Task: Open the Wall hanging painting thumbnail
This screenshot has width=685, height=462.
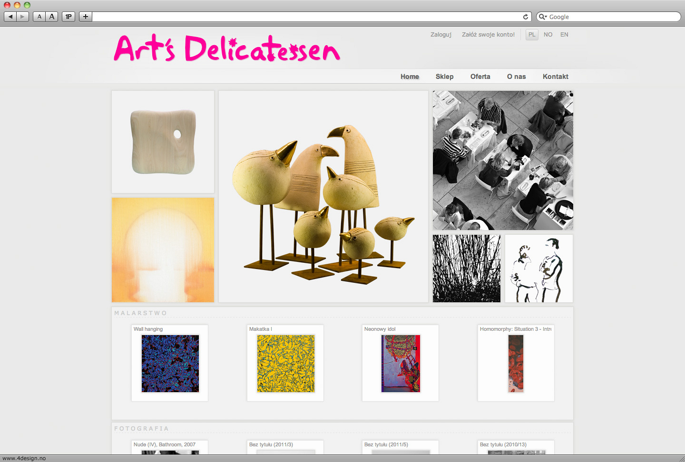Action: click(170, 364)
